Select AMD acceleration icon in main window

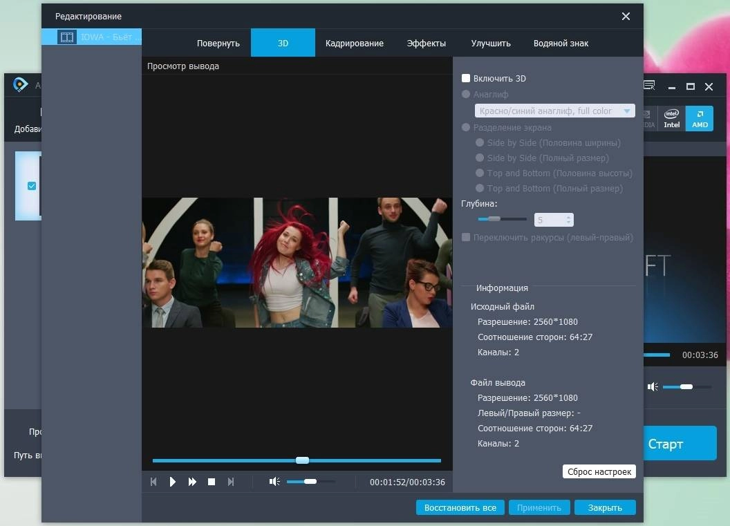coord(700,118)
